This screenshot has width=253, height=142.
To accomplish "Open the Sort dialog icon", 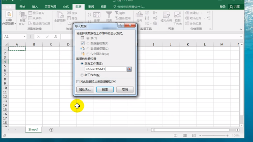I will click(97, 15).
